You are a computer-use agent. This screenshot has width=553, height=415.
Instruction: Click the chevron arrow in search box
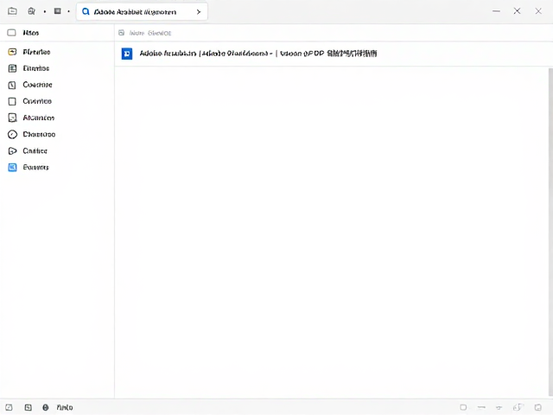(199, 12)
